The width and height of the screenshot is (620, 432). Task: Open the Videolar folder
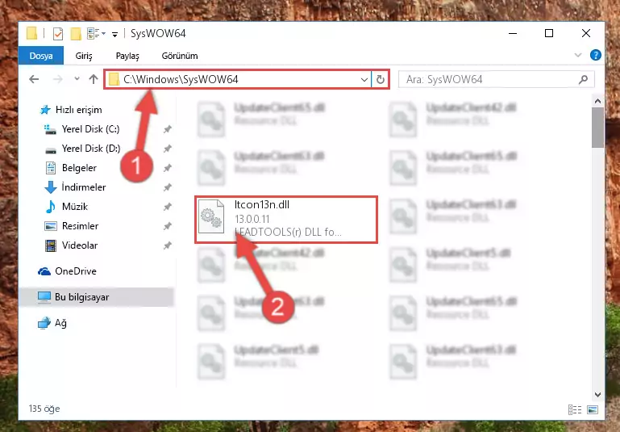80,245
